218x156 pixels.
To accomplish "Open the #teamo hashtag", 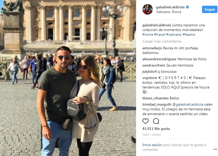I will [189, 34].
